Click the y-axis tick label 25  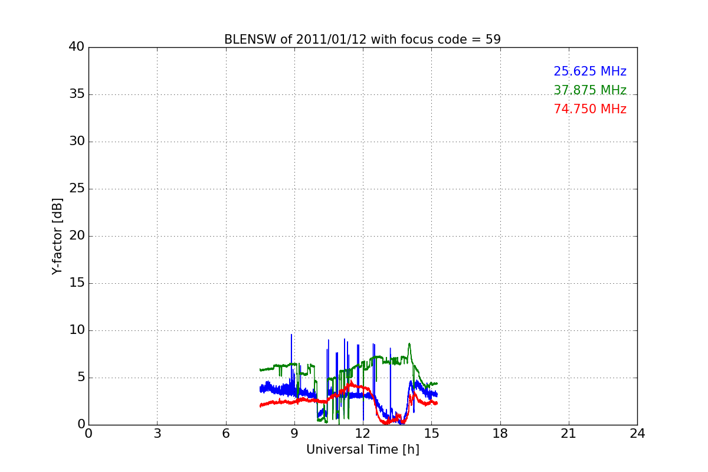click(77, 189)
